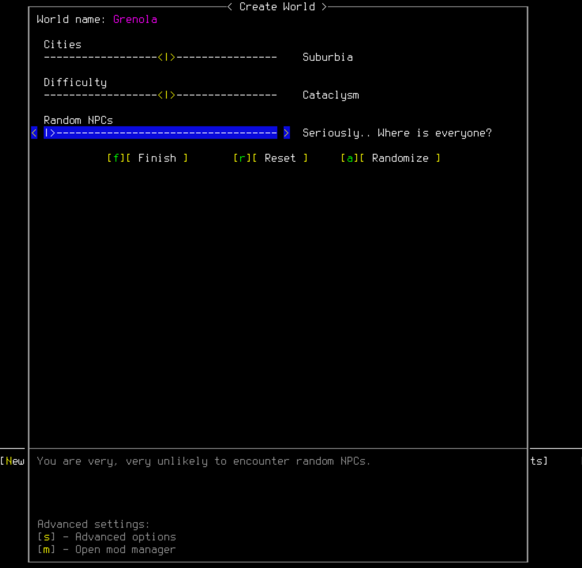This screenshot has width=582, height=568.
Task: Open mod manager via [m] entry
Action: click(x=106, y=550)
